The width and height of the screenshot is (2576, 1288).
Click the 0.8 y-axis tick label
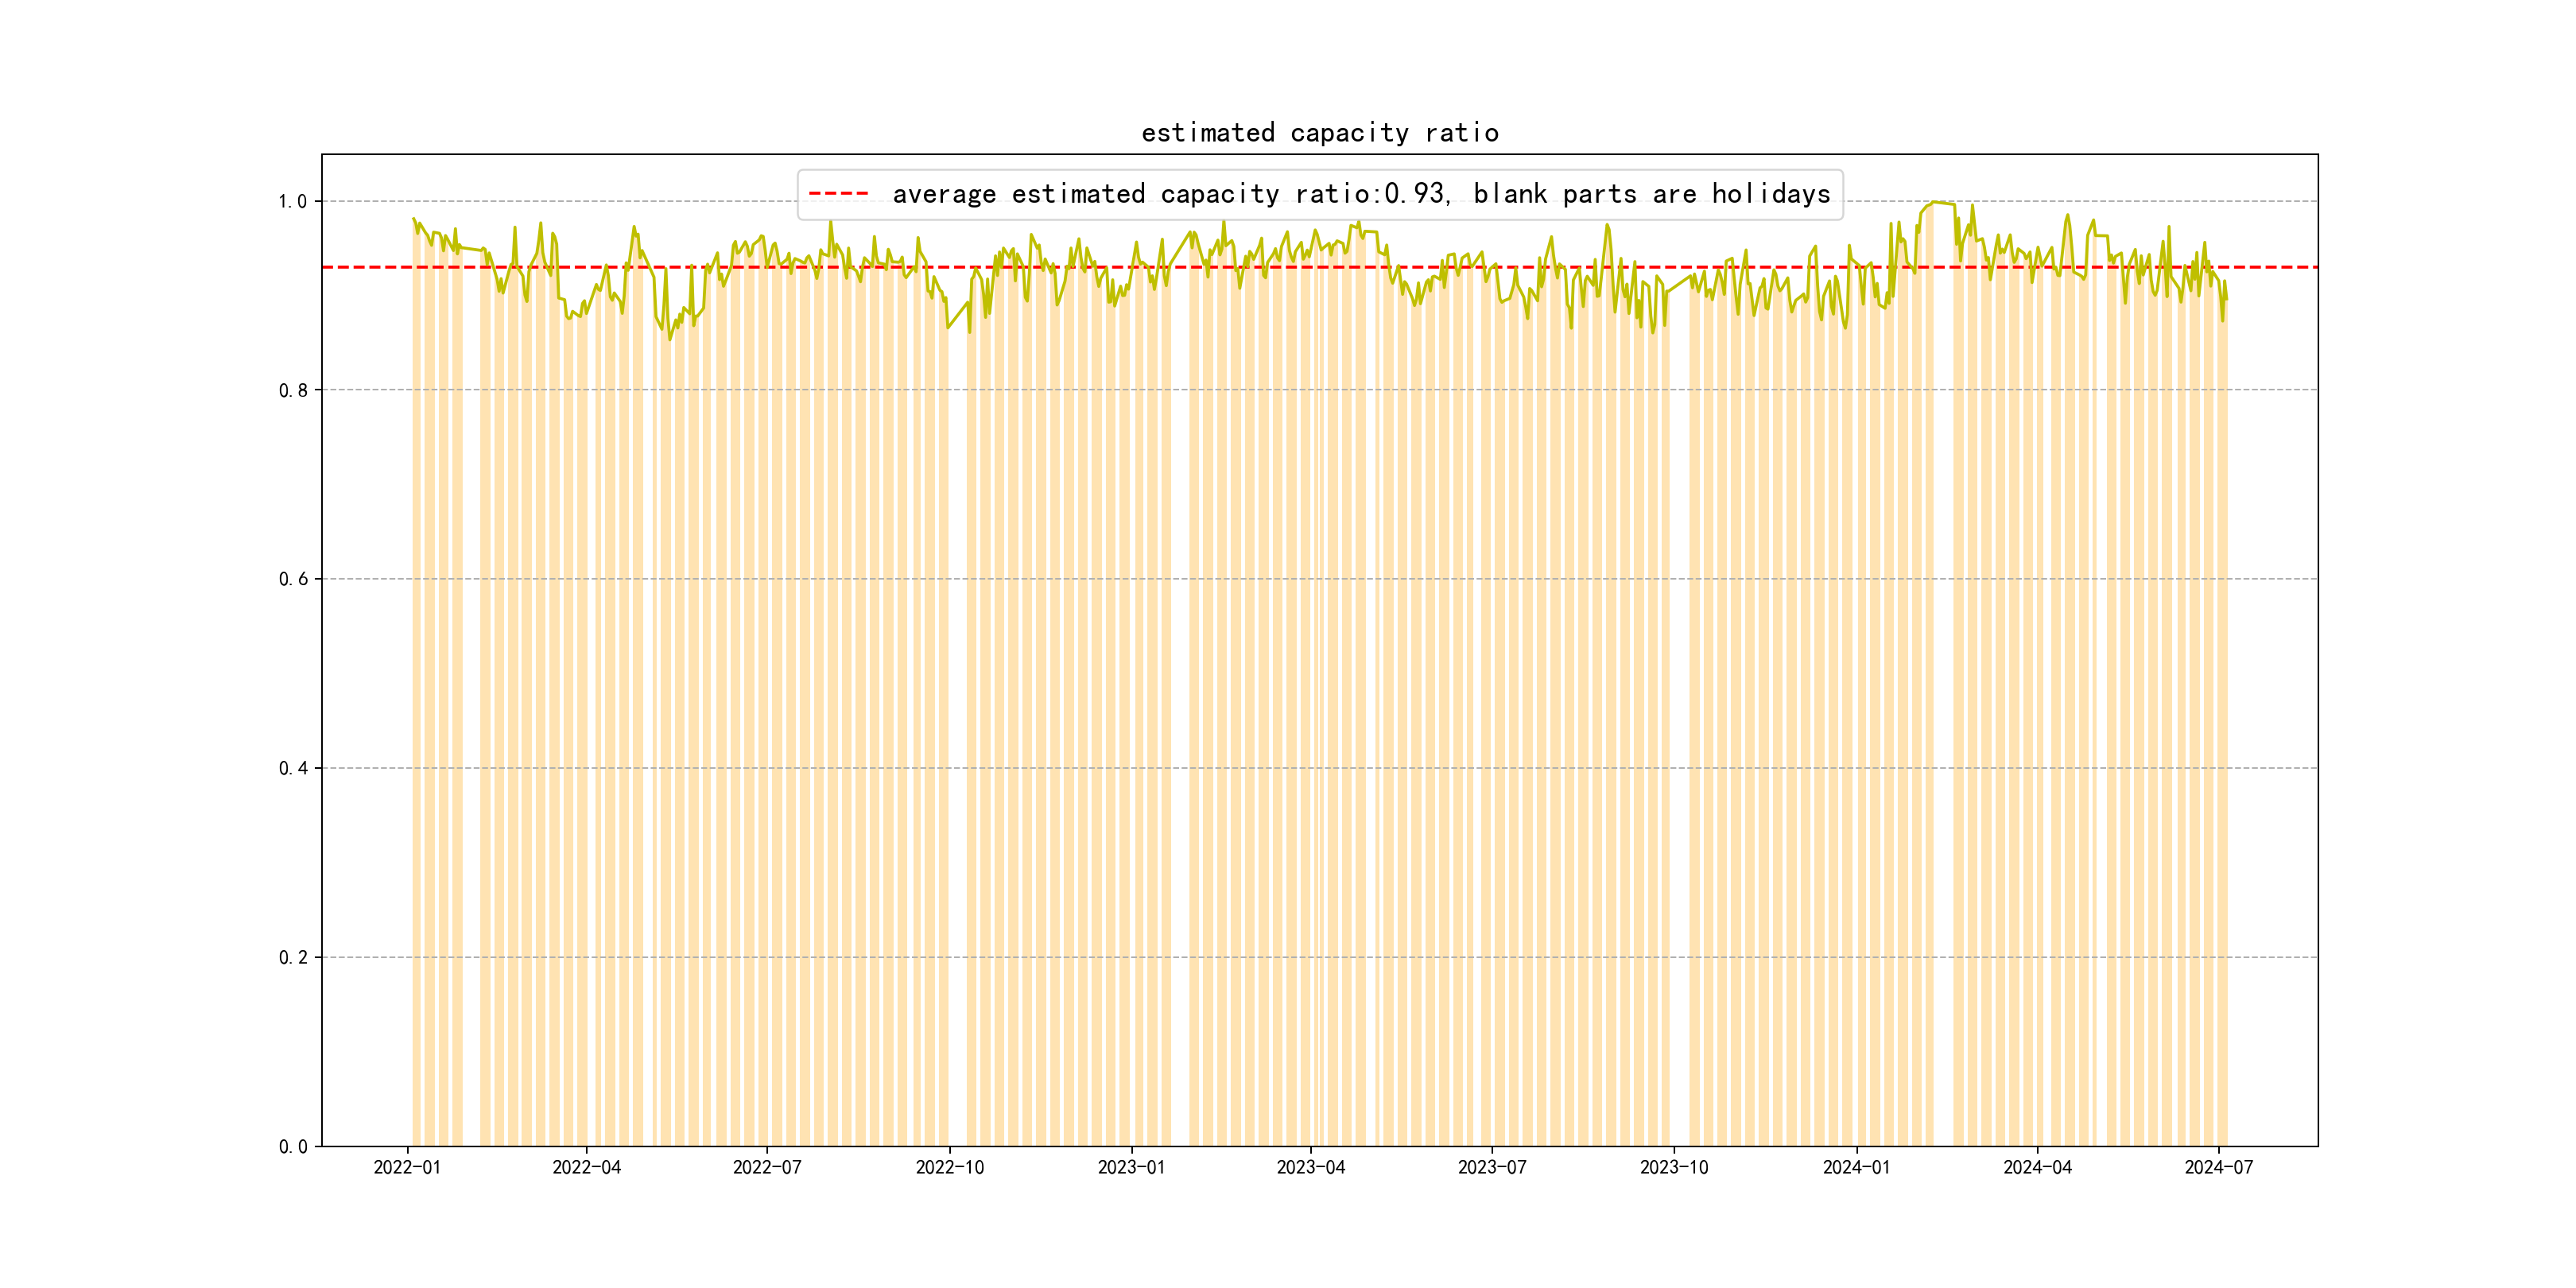292,391
